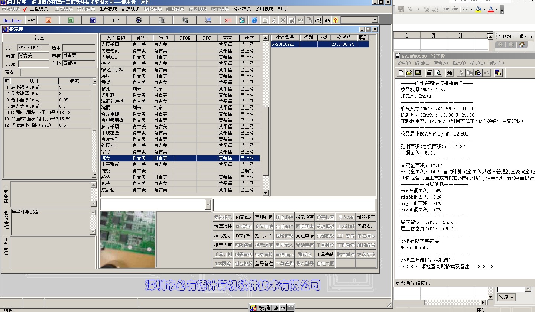Click the circuit board photo thumbnail
535x312 pixels.
click(128, 240)
